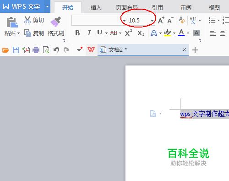Save document with floppy disk icon
The width and height of the screenshot is (229, 181).
(16, 50)
